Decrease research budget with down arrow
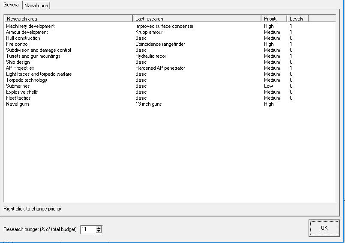Image resolution: width=345 pixels, height=243 pixels. 99,231
